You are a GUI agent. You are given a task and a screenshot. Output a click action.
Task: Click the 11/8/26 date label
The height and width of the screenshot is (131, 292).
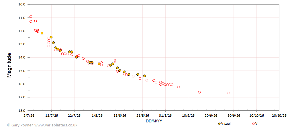[120, 116]
